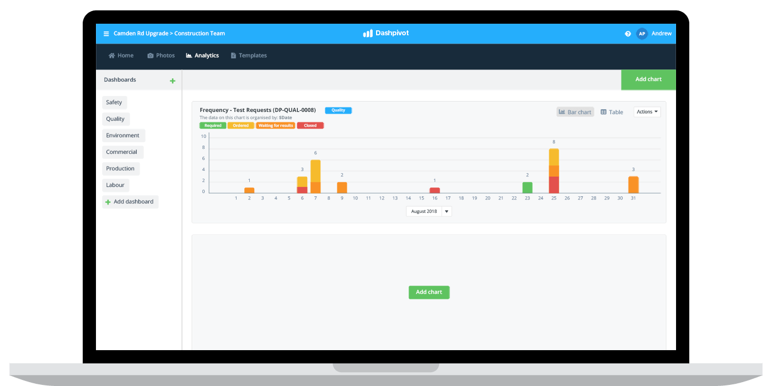Image resolution: width=772 pixels, height=386 pixels.
Task: Toggle the Ordered legend tag
Action: (241, 126)
